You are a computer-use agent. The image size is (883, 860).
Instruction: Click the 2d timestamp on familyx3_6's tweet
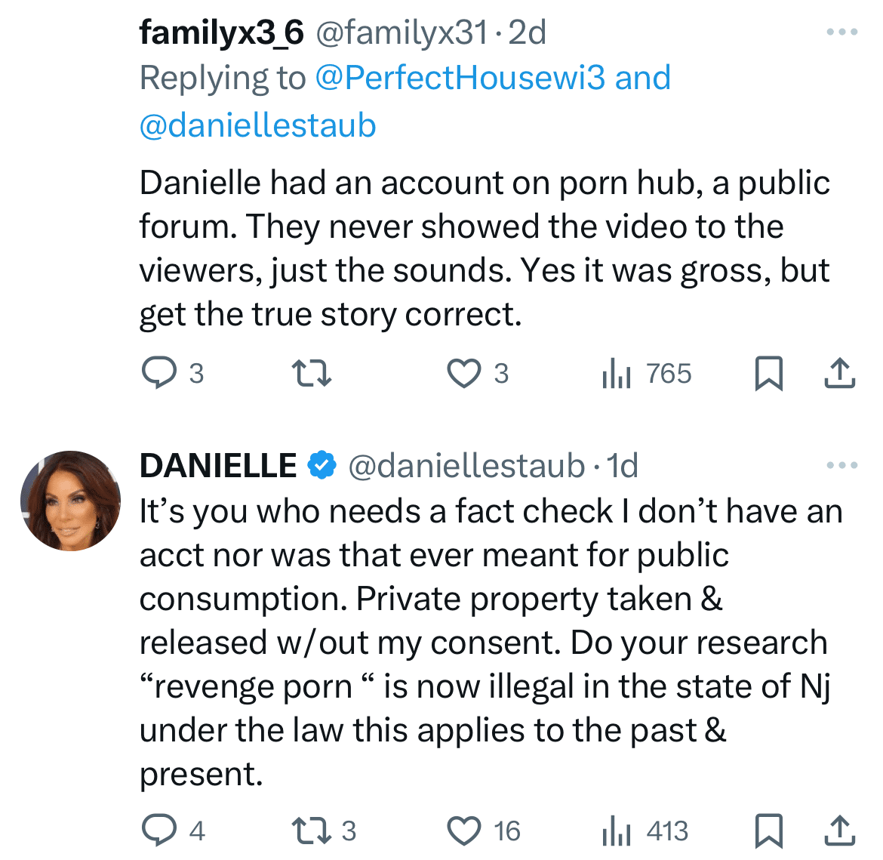(529, 32)
